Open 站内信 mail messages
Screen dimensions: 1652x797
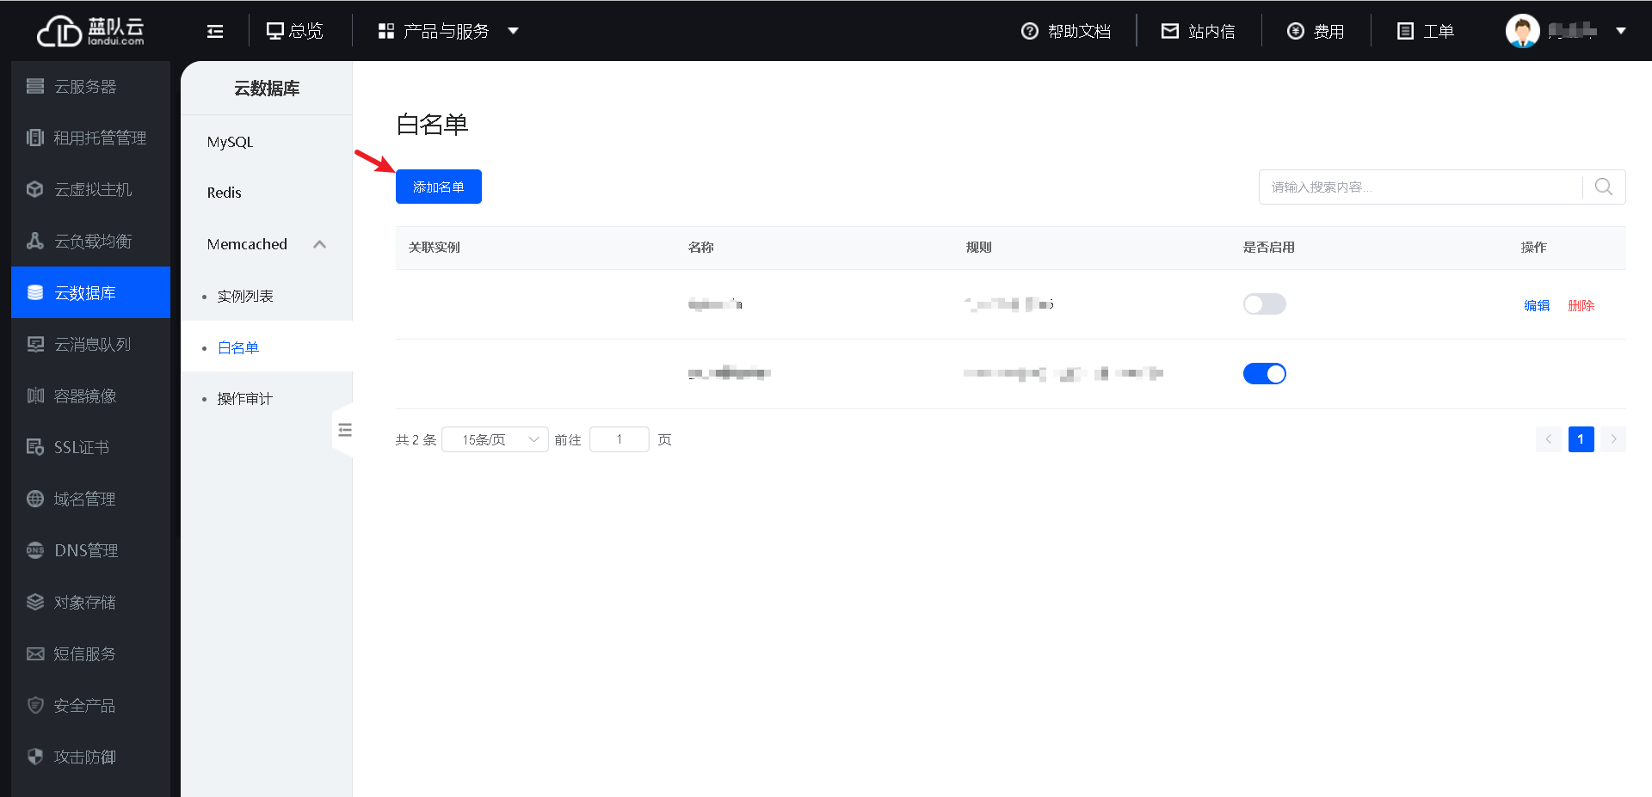(x=1198, y=32)
